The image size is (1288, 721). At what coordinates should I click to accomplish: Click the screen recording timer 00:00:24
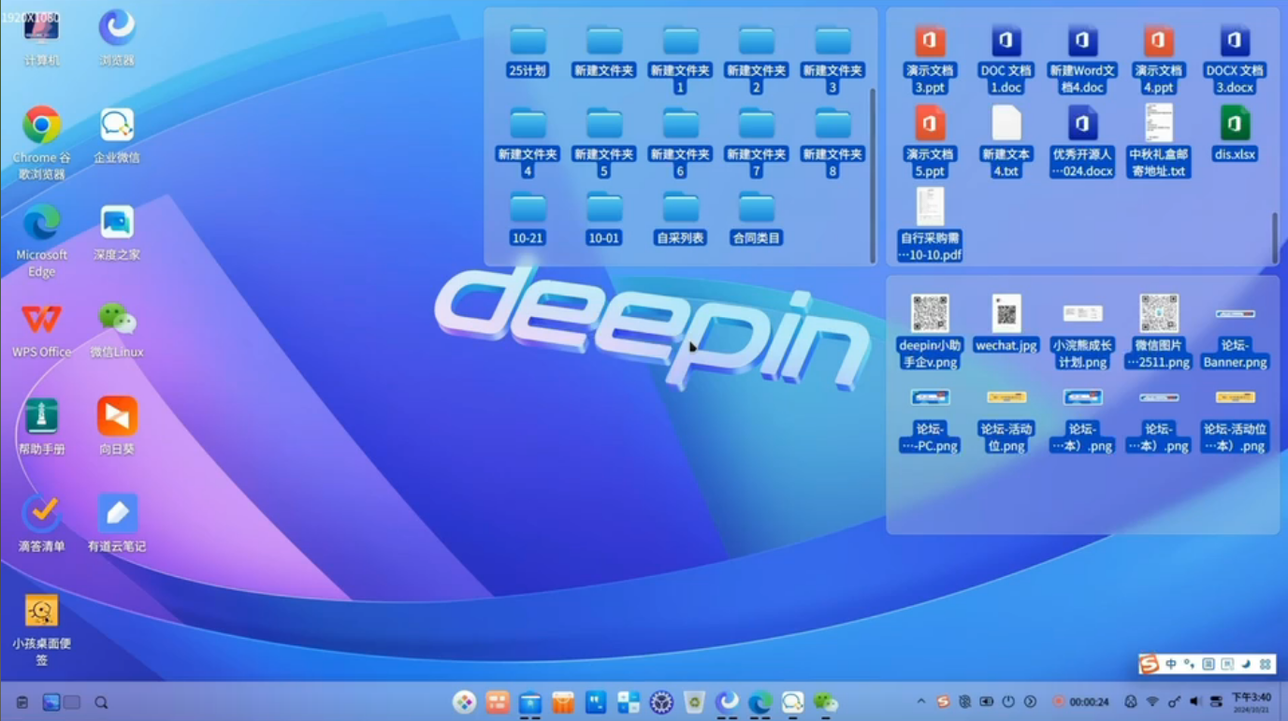click(1080, 701)
